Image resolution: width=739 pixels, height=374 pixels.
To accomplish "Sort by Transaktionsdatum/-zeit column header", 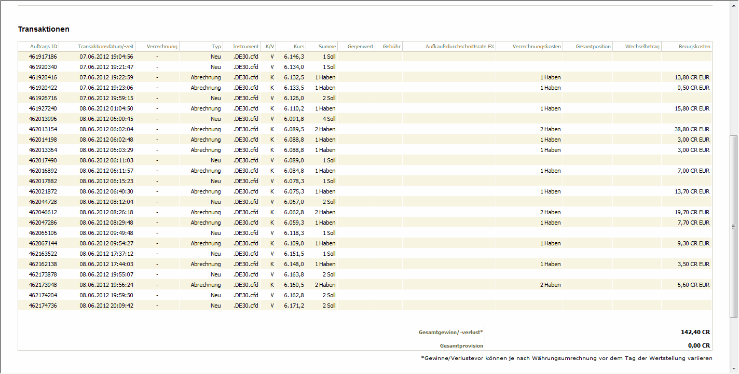I will pos(106,47).
